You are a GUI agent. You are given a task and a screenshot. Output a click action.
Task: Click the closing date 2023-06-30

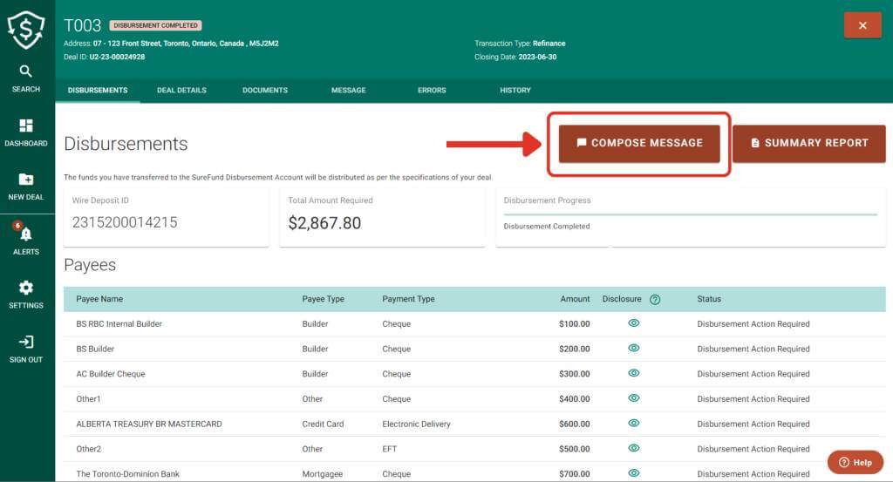(x=537, y=57)
